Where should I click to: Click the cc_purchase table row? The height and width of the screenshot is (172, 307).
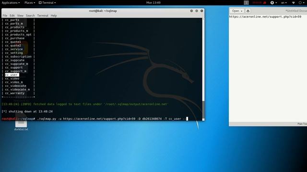[15, 38]
